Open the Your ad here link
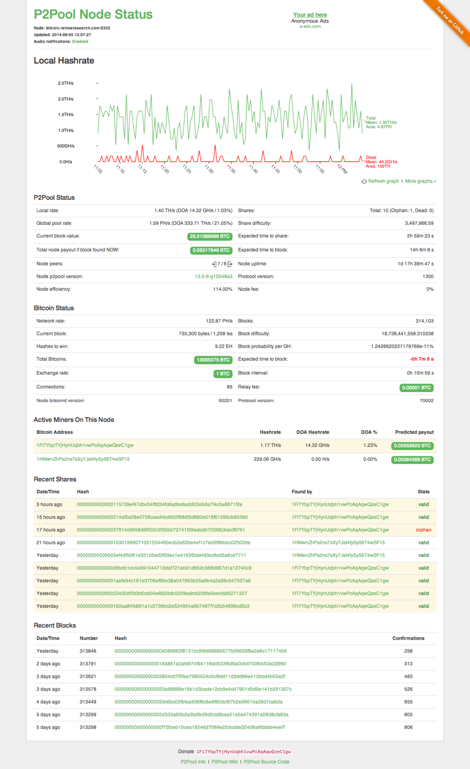The image size is (470, 769). pos(310,15)
